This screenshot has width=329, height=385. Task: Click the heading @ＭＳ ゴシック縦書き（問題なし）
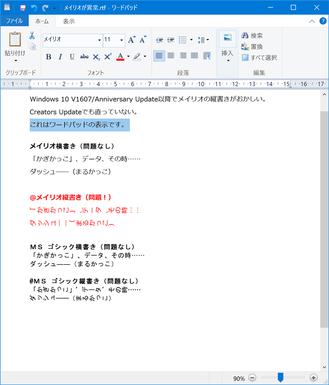click(x=84, y=281)
